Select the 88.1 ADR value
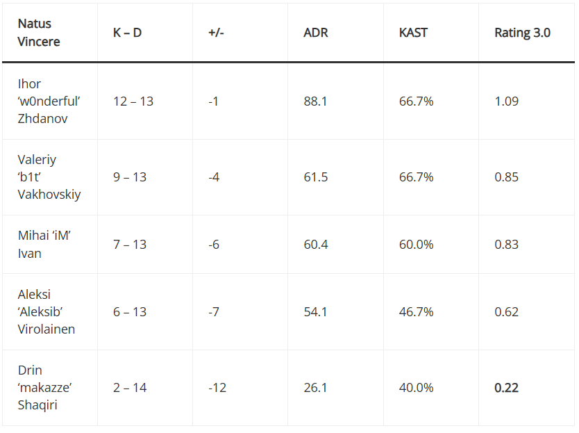Image resolution: width=579 pixels, height=433 pixels. pos(315,101)
